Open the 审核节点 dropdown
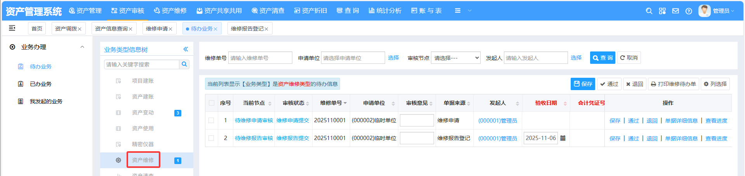Screen dimensions: 745x176 click(455, 58)
